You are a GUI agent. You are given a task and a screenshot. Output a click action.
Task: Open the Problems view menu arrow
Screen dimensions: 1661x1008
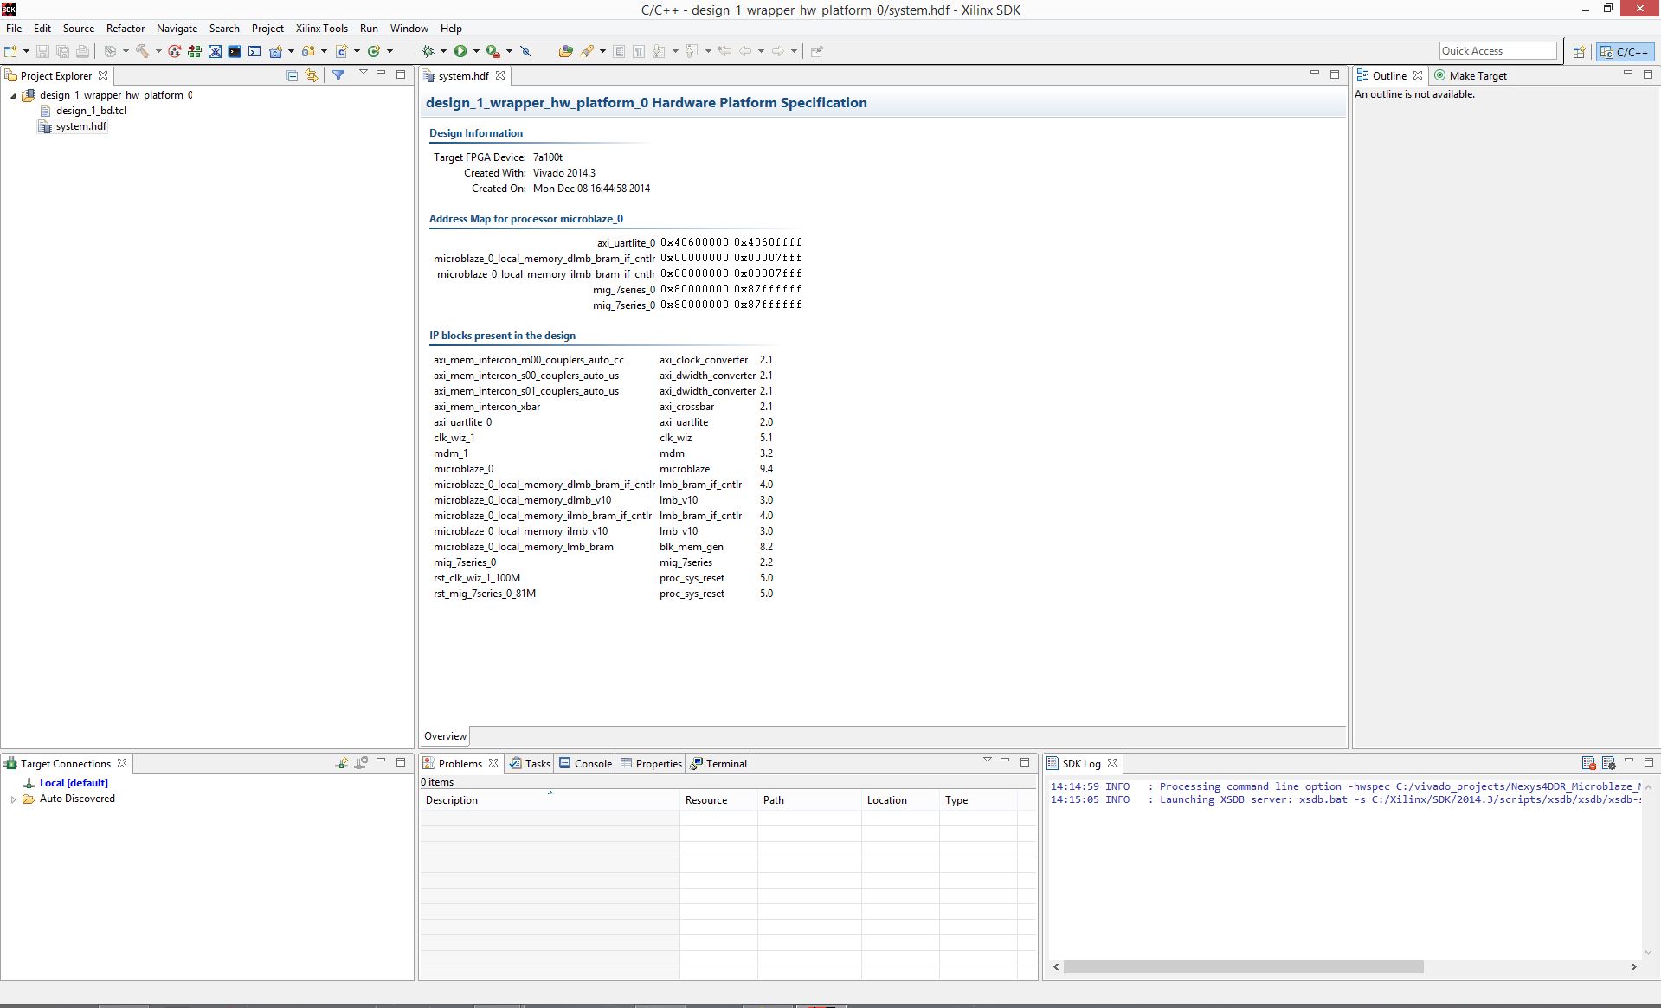pyautogui.click(x=987, y=760)
